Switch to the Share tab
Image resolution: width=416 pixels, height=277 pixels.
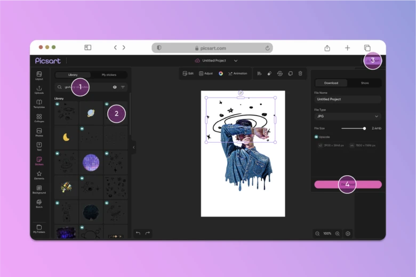pyautogui.click(x=365, y=83)
